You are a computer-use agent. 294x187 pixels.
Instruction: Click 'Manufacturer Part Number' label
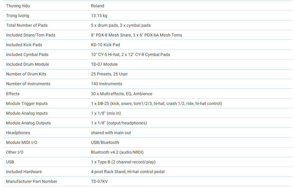click(x=31, y=182)
